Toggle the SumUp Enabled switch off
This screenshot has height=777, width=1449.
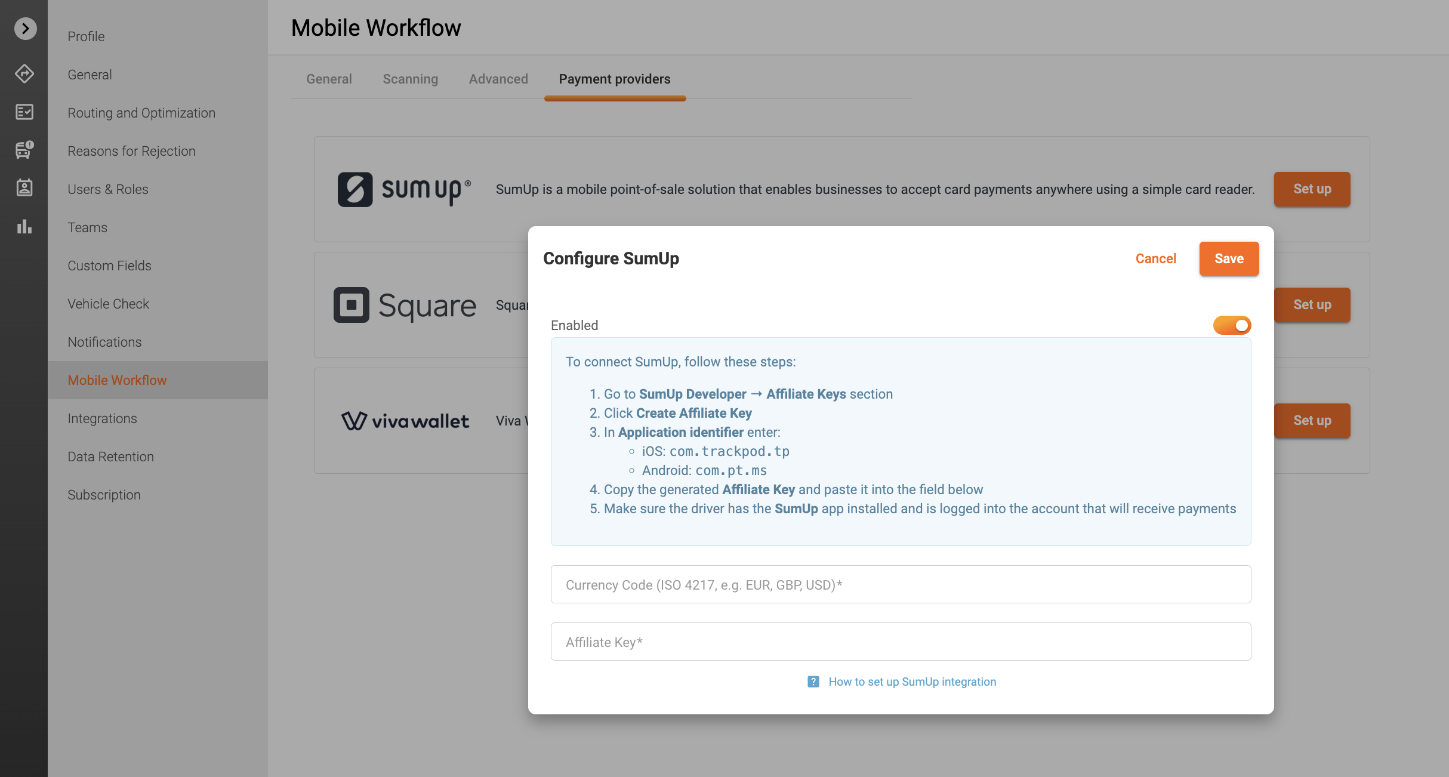coord(1232,325)
